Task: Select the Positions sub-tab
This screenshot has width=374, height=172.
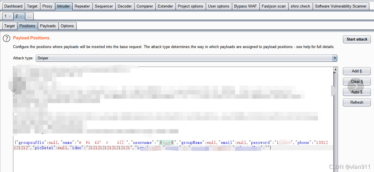Action: tap(27, 26)
